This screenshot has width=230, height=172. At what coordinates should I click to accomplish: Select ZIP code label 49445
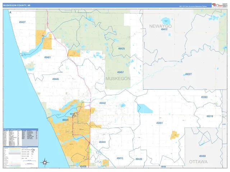56,79
